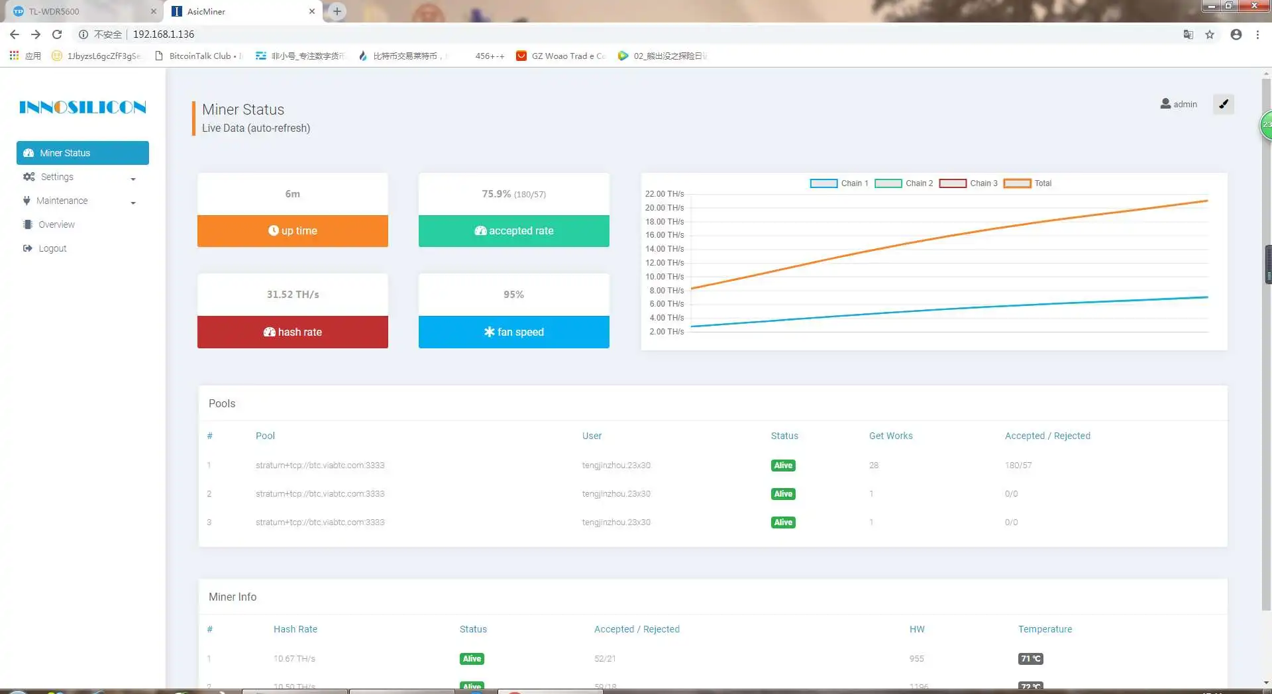Open Chrome's three-dot menu
Image resolution: width=1272 pixels, height=694 pixels.
(1257, 34)
